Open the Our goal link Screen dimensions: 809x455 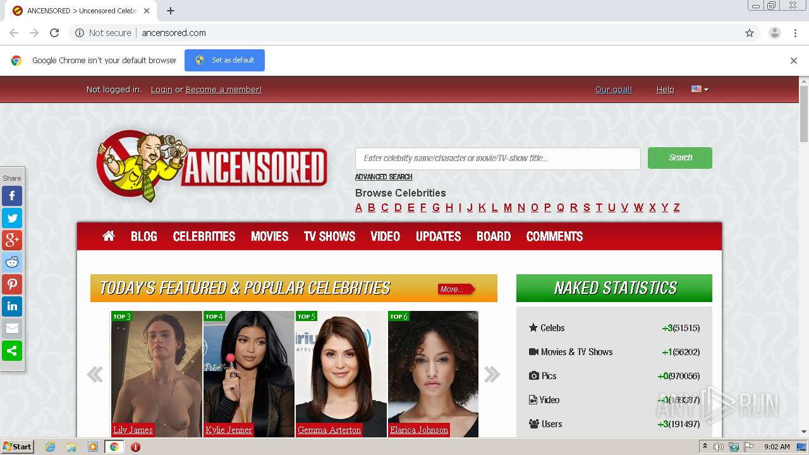614,90
